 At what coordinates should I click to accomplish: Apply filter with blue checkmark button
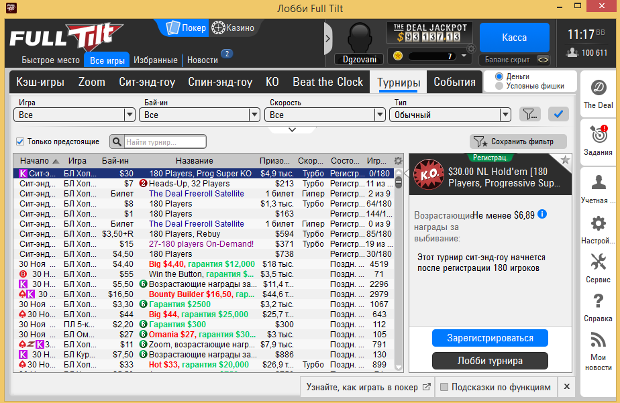558,115
